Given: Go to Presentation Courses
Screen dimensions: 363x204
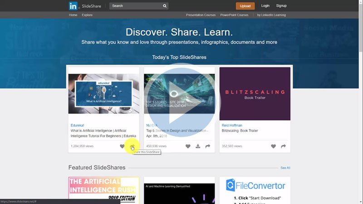Looking at the screenshot, I should [201, 15].
